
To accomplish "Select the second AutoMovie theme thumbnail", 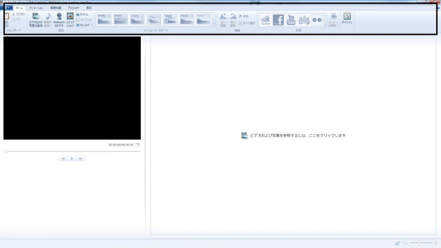I will [121, 19].
